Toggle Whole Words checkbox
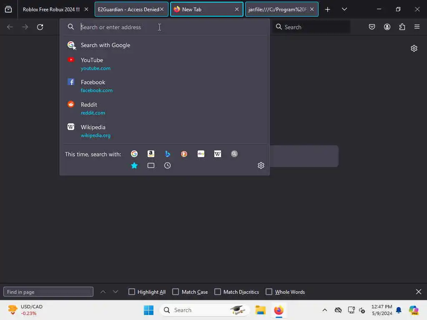Image resolution: width=427 pixels, height=320 pixels. (x=269, y=292)
